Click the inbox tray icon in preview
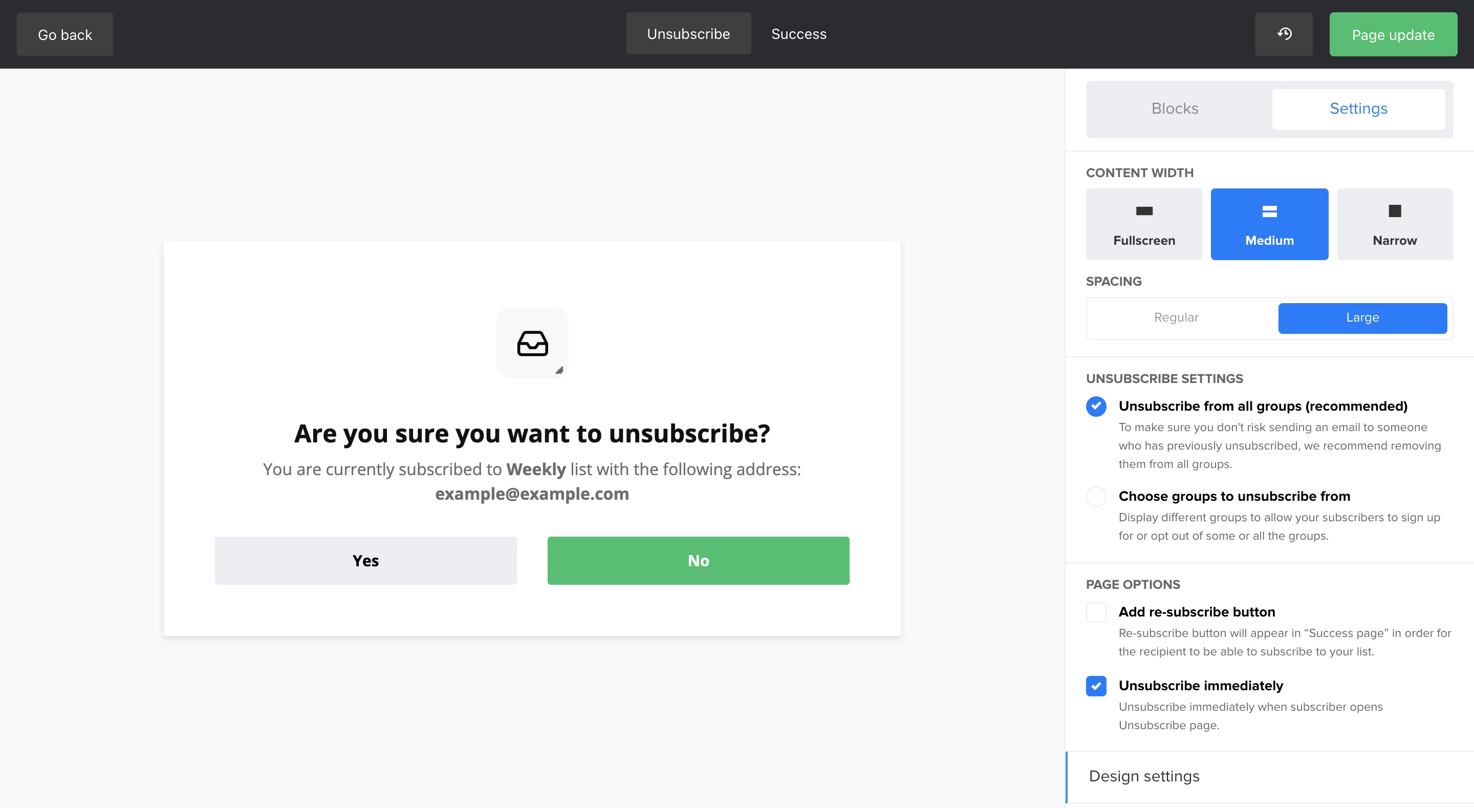 pos(532,343)
